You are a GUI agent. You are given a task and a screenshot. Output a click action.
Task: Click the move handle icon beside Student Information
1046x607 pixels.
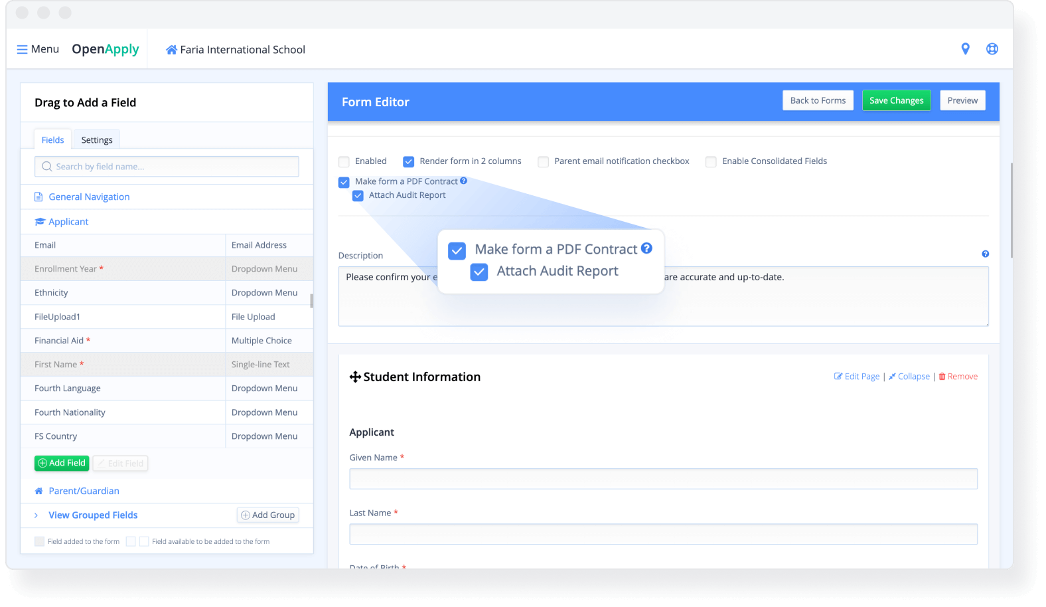355,377
